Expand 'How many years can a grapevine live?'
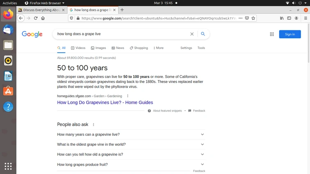 click(131, 135)
